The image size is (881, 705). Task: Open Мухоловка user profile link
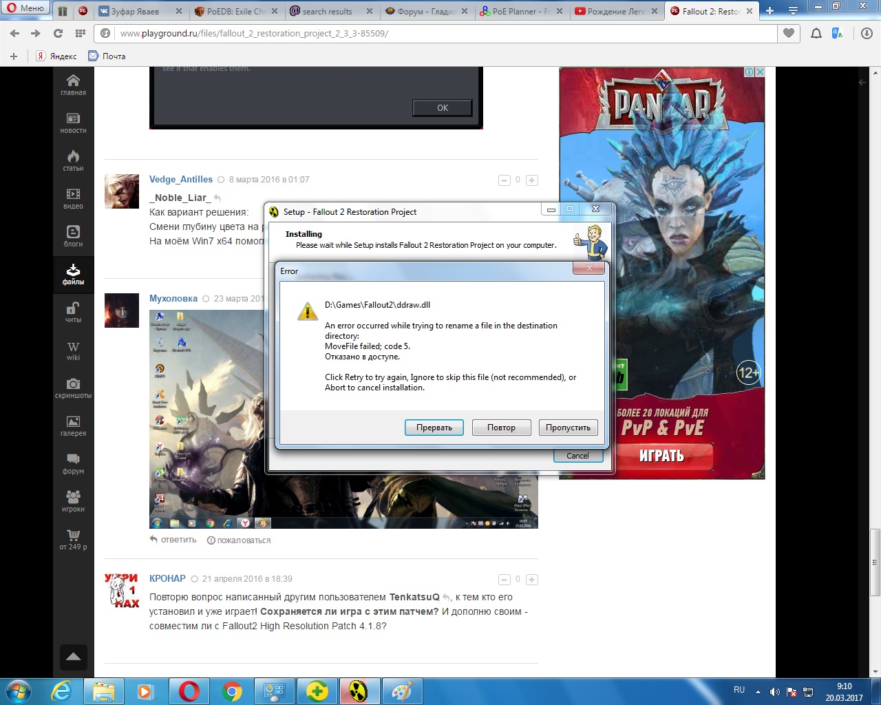tap(173, 298)
